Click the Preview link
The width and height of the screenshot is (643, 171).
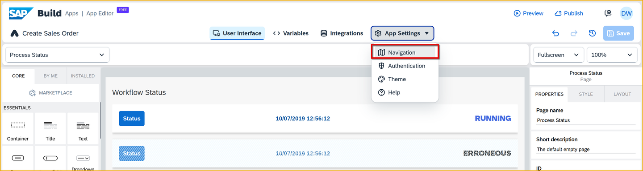pos(529,13)
